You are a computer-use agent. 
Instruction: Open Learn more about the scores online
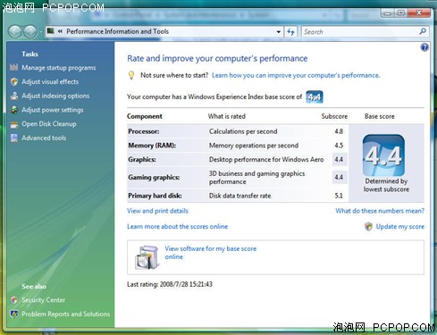tap(177, 227)
